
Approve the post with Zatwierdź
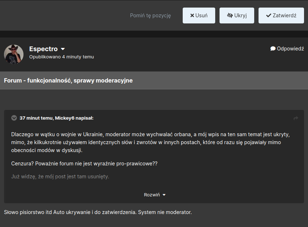click(x=281, y=15)
